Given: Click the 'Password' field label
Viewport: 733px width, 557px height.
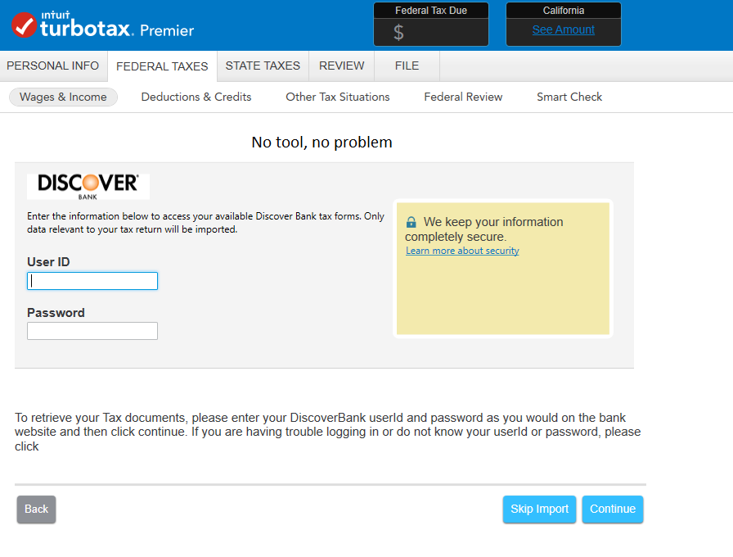Looking at the screenshot, I should tap(56, 313).
